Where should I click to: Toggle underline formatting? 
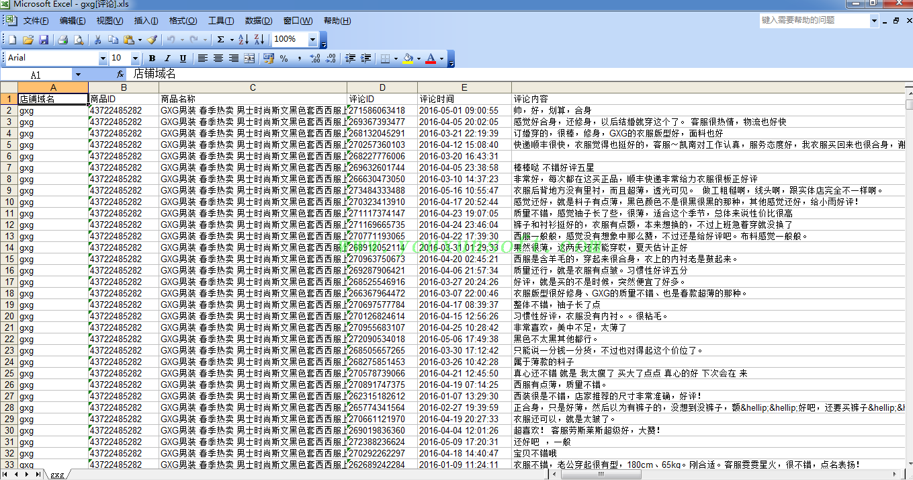(x=183, y=58)
